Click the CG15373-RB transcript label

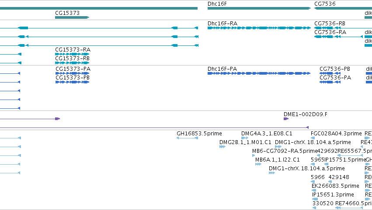coord(72,59)
